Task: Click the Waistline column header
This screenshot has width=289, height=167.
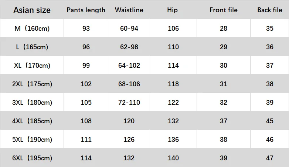Action: pos(129,10)
